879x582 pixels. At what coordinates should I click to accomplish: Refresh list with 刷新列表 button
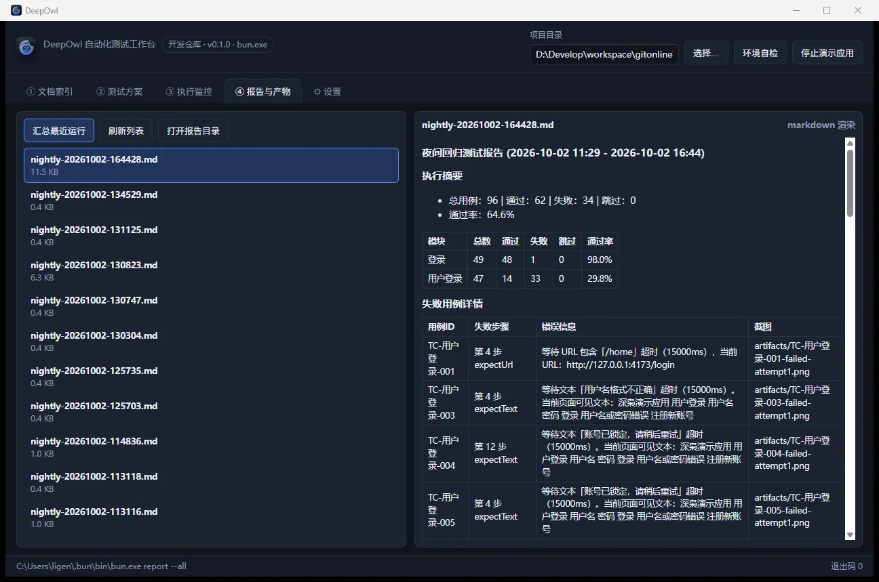(126, 131)
